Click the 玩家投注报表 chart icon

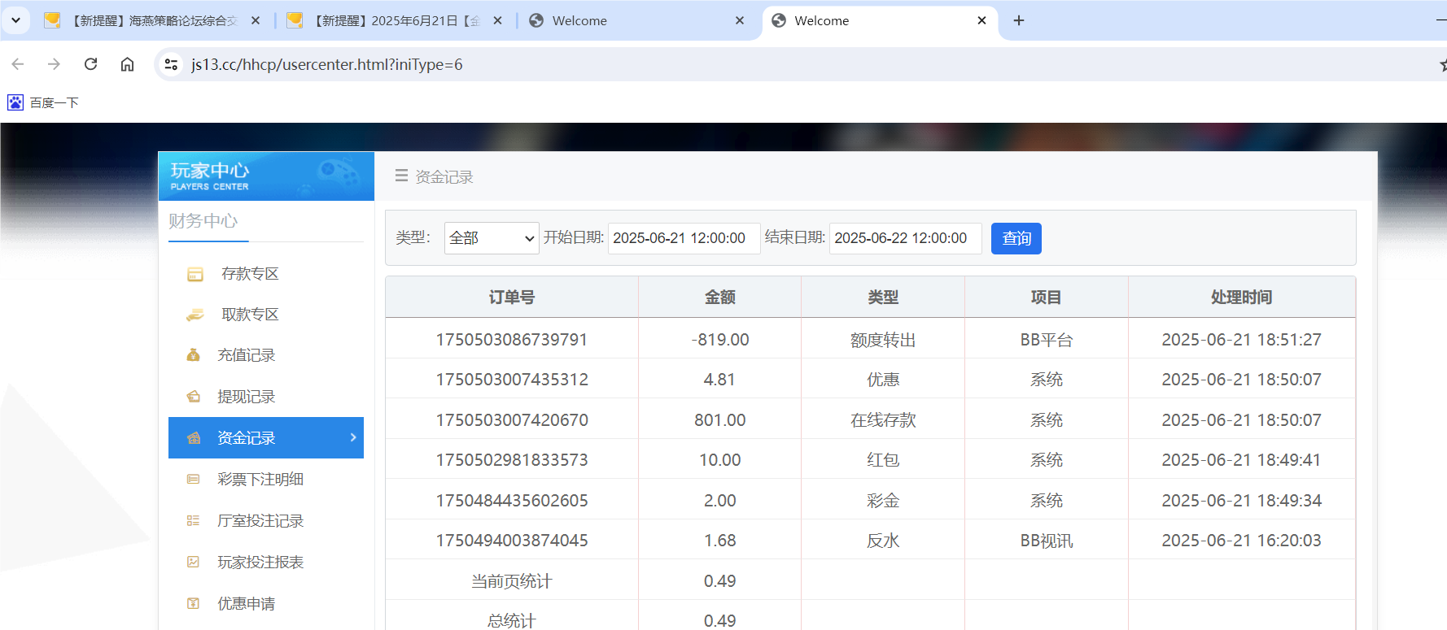(x=194, y=562)
